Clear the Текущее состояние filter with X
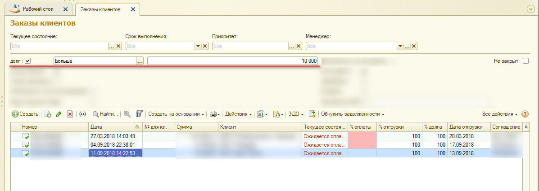The image size is (539, 191). pos(119,46)
